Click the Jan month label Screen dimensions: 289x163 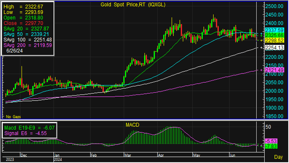click(x=57, y=155)
